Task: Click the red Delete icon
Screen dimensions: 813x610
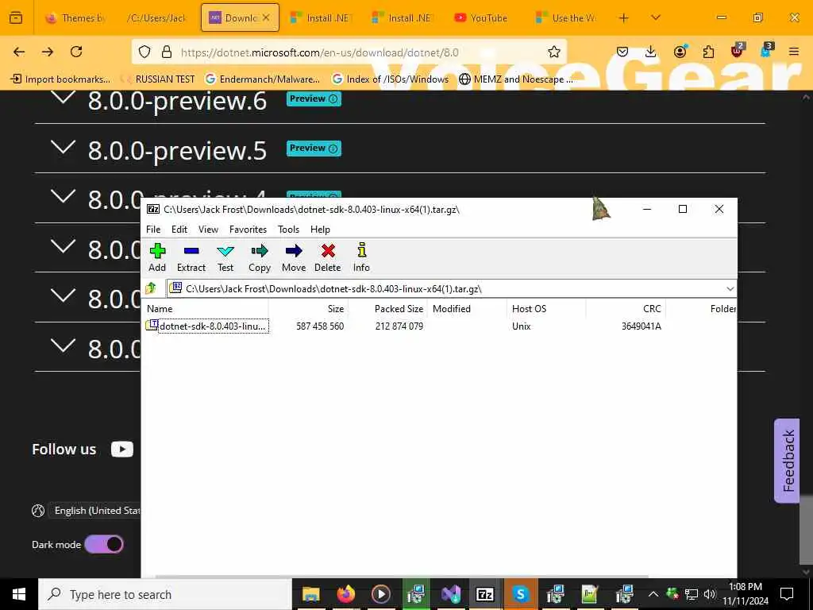Action: coord(328,252)
